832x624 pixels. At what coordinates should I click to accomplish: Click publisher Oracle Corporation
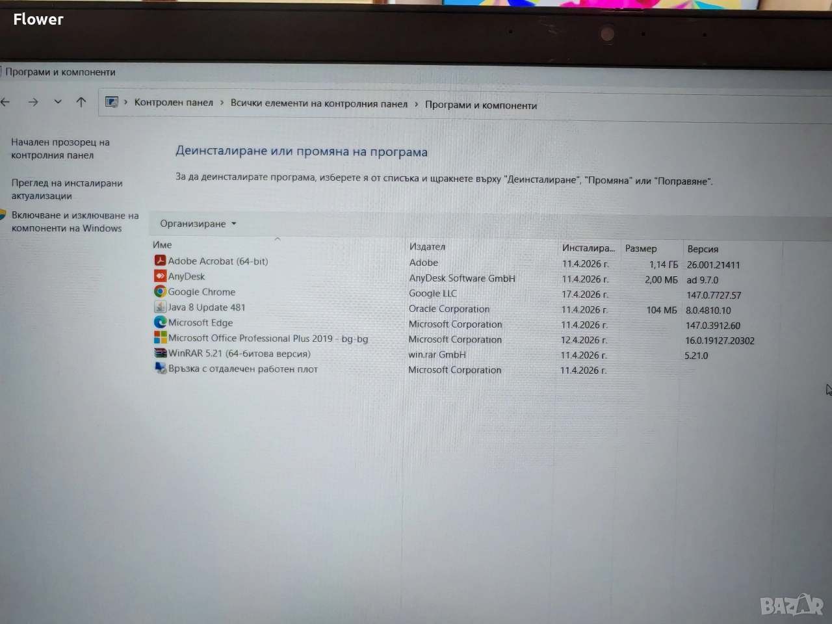[x=449, y=309]
